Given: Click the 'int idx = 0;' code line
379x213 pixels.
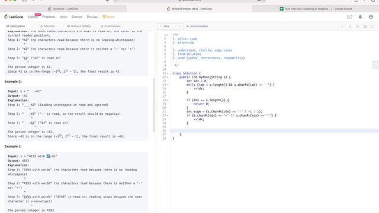Looking at the screenshot, I should point(197,81).
